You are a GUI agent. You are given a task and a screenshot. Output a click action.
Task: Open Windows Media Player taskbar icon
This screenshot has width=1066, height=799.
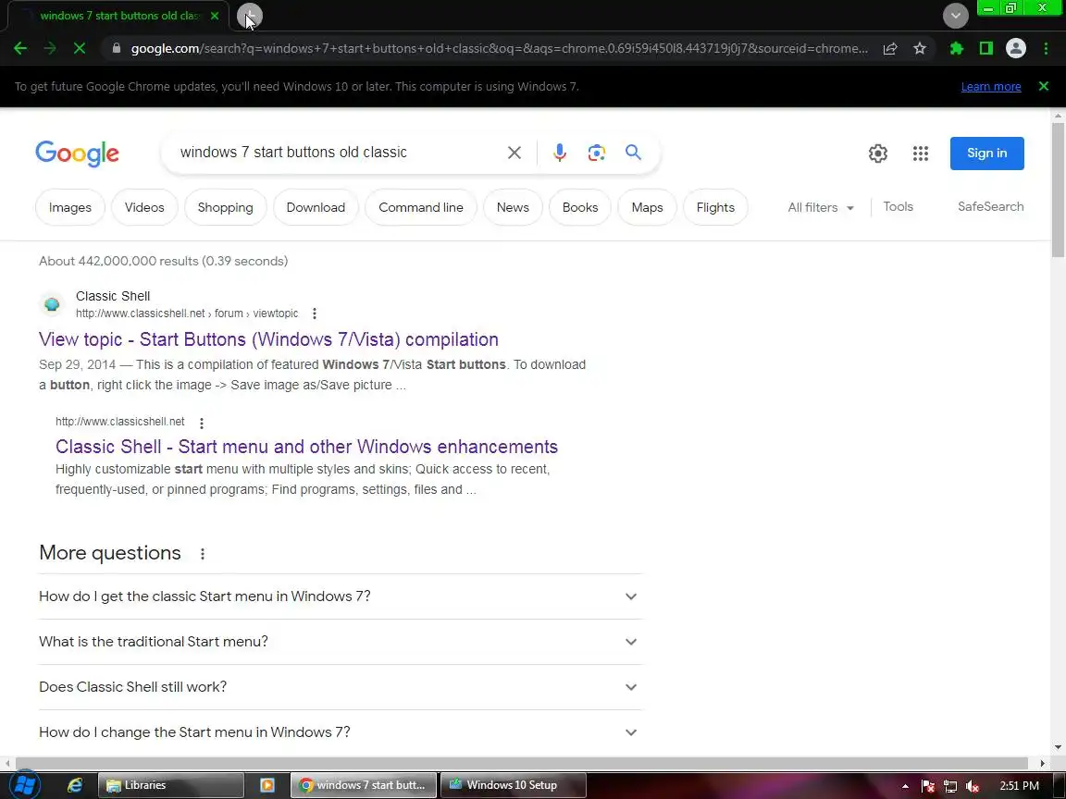(x=267, y=785)
